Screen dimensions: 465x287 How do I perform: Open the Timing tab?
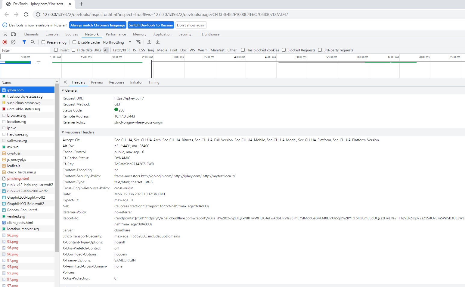click(x=154, y=82)
